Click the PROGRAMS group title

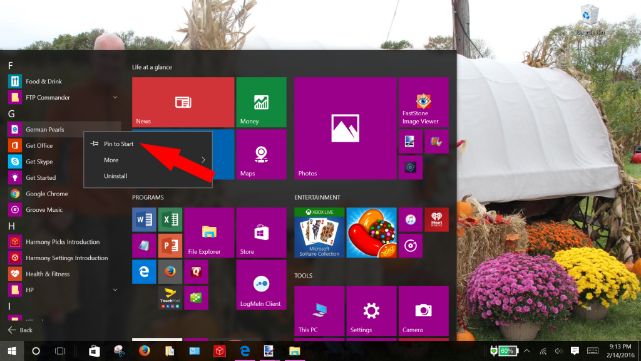(x=148, y=197)
